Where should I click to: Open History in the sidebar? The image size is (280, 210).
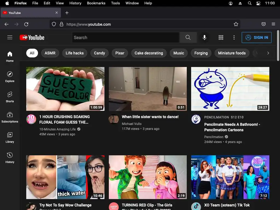click(x=10, y=158)
